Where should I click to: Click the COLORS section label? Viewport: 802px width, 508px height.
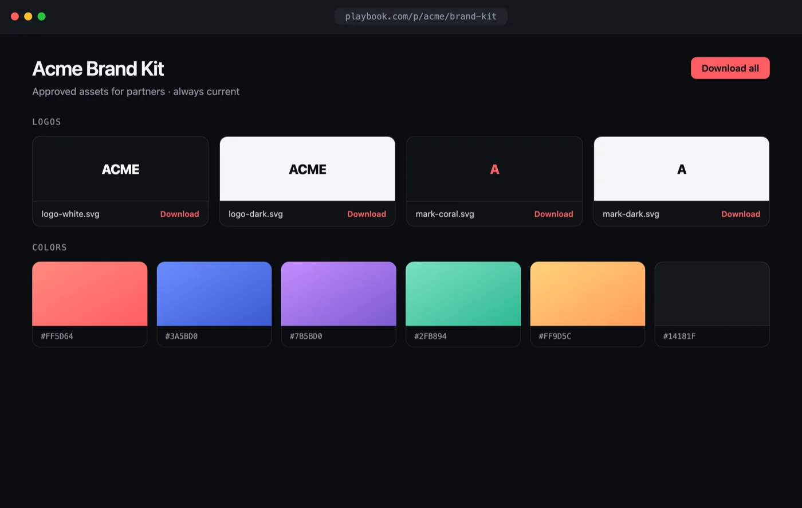point(49,247)
